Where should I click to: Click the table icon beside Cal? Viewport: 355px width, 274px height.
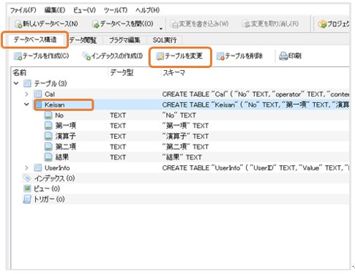point(38,94)
